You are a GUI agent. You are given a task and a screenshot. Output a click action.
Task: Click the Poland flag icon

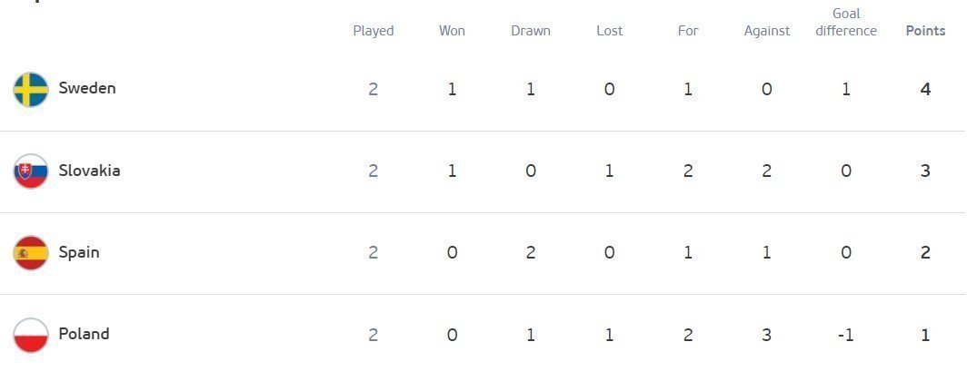point(31,335)
